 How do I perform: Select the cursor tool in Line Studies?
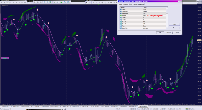tap(87, 3)
